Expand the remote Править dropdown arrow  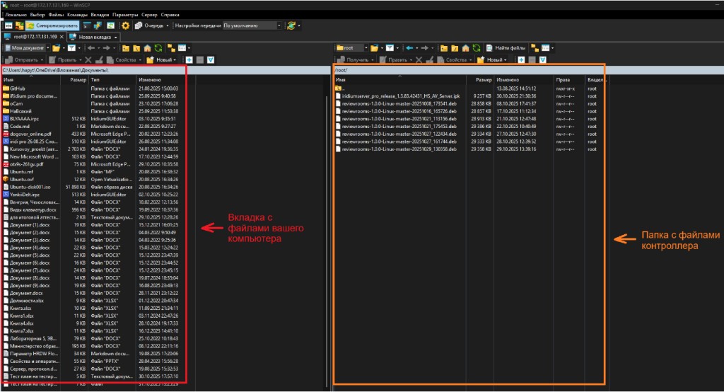[411, 60]
